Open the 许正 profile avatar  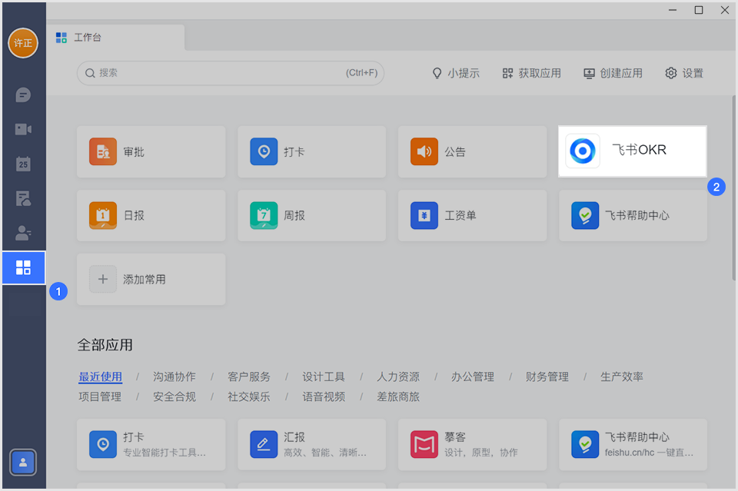click(x=22, y=43)
